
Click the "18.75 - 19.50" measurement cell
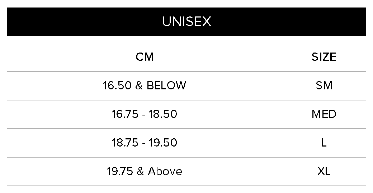tap(145, 143)
